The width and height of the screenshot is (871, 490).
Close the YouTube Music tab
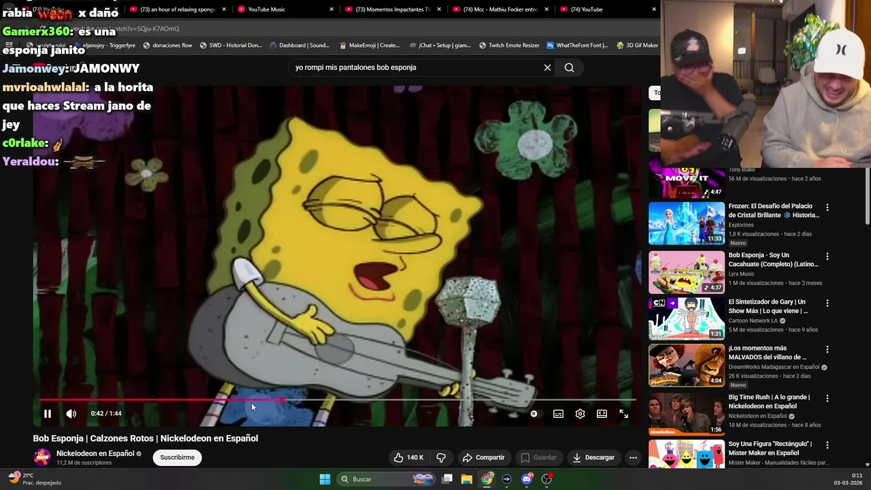[331, 10]
